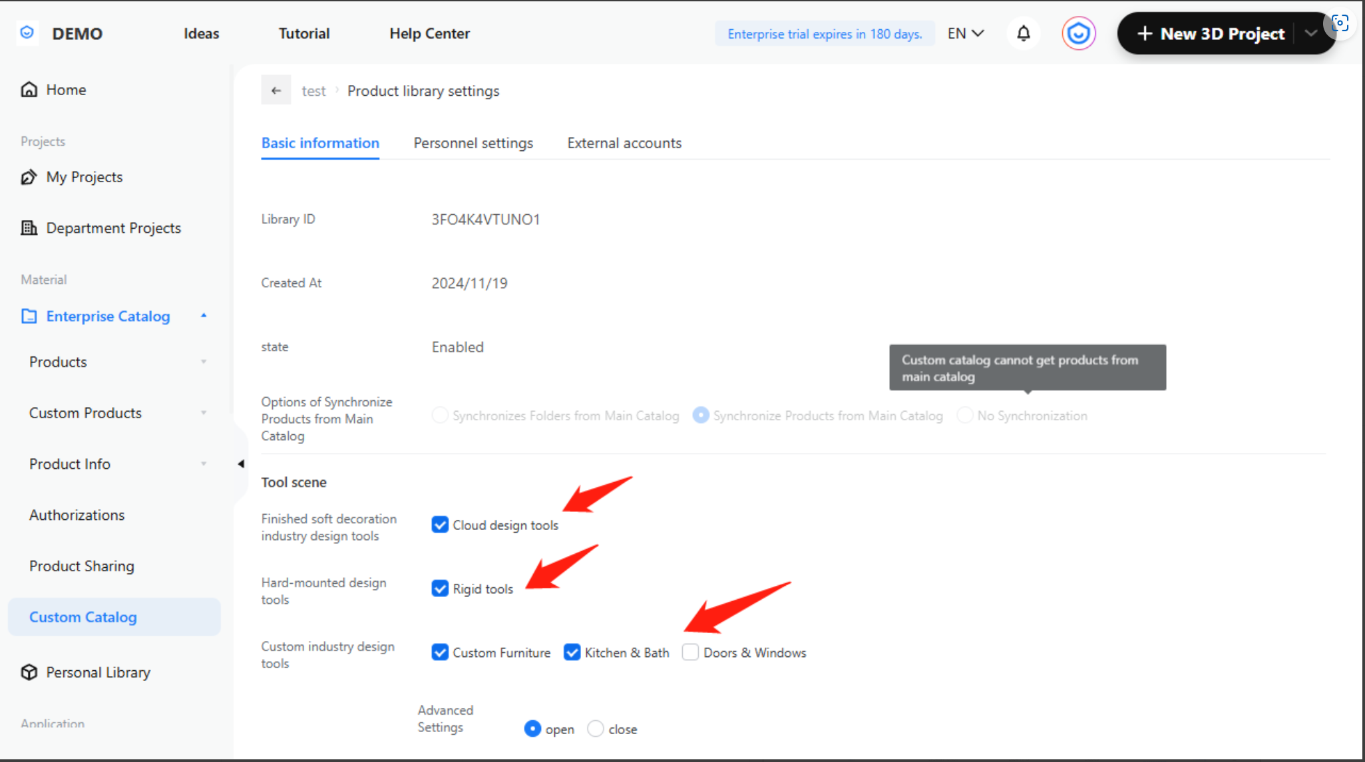Open the EN language dropdown
Screen dimensions: 1365x762
point(965,33)
